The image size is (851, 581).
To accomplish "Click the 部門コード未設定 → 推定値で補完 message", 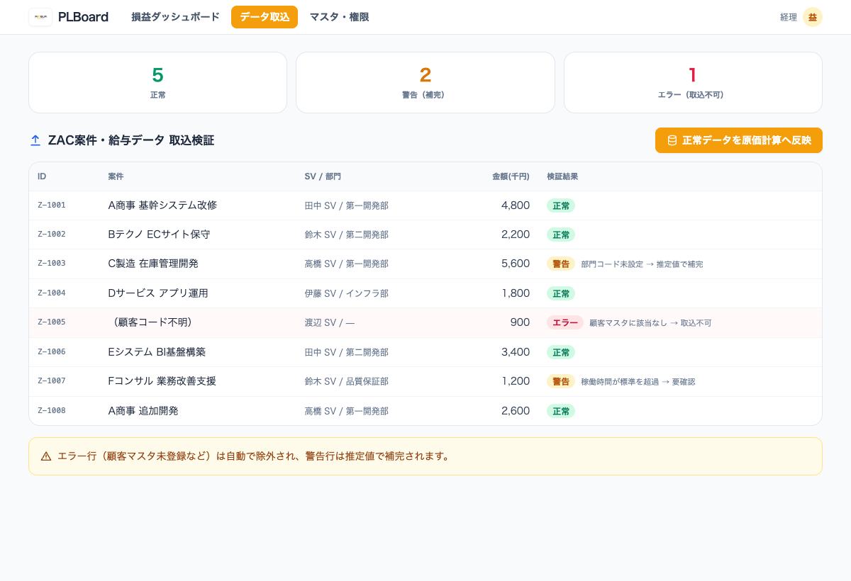I will click(x=642, y=264).
